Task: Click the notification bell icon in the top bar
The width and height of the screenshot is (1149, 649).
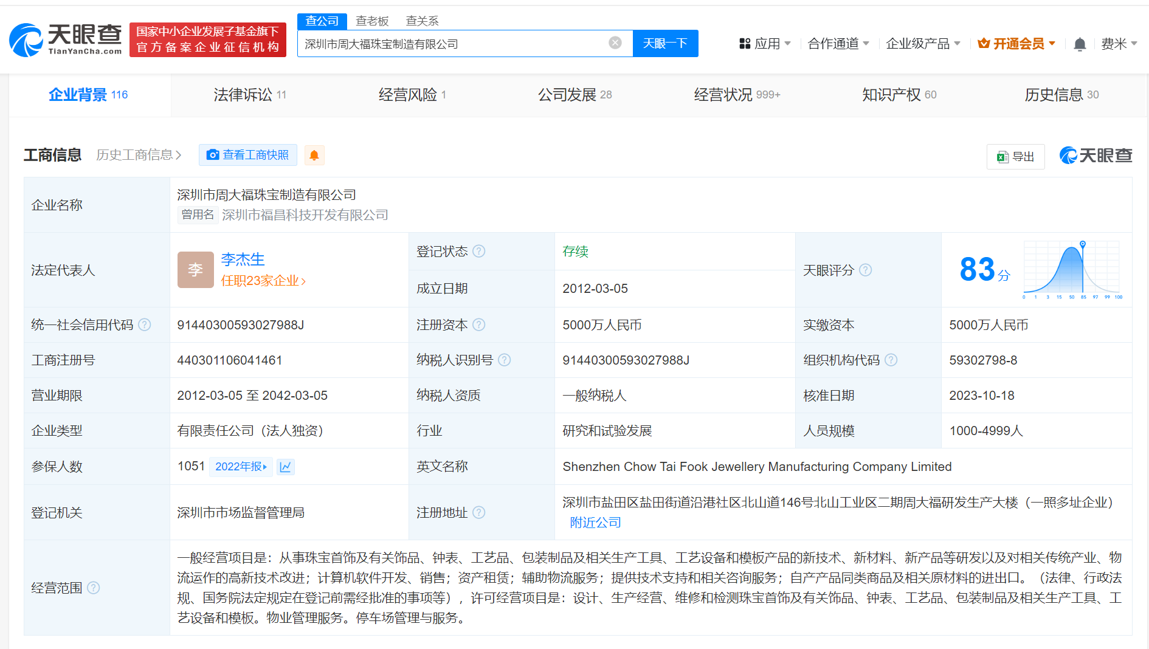Action: 1080,43
